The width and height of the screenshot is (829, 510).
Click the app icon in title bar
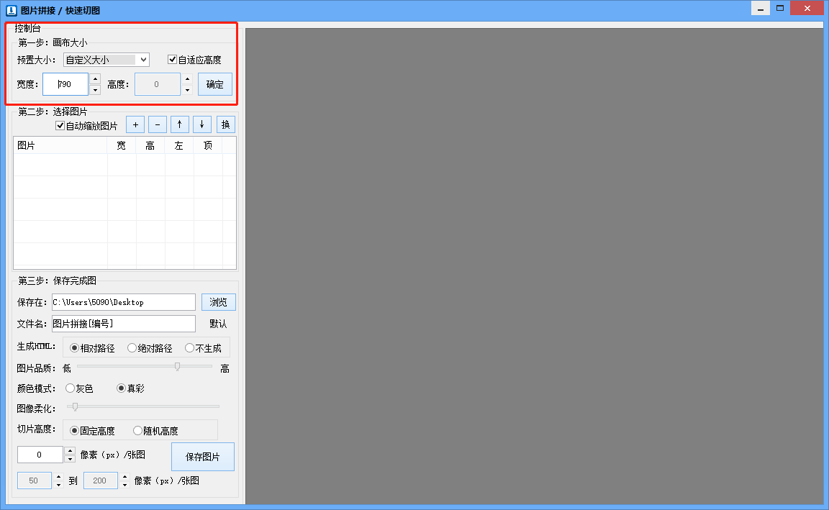pyautogui.click(x=11, y=10)
